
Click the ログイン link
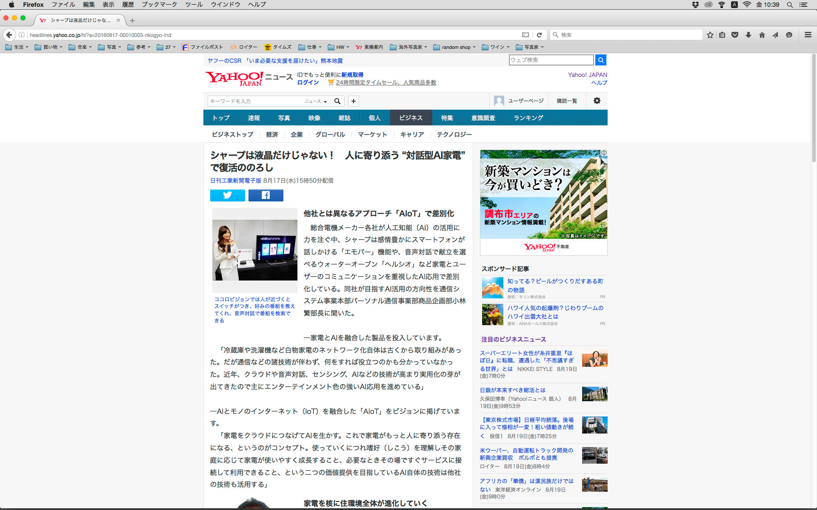(308, 82)
